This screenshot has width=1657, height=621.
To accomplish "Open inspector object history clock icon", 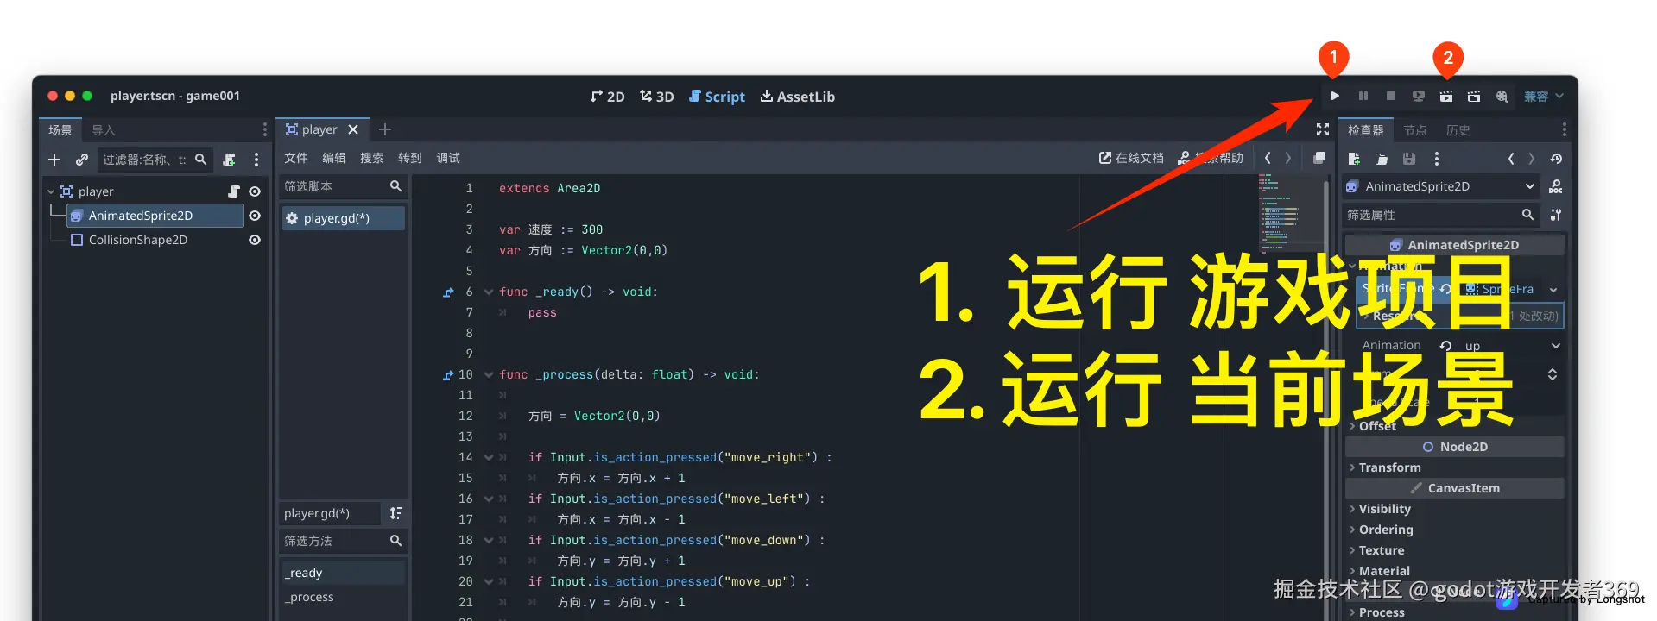I will coord(1556,159).
